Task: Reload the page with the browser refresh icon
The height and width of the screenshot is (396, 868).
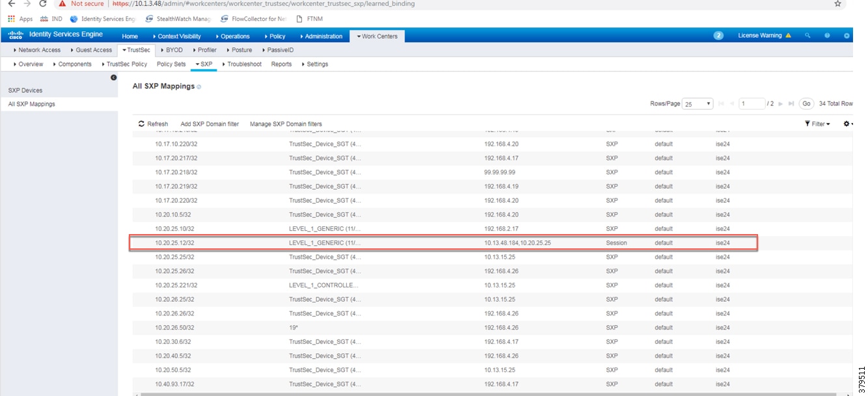Action: coord(43,4)
